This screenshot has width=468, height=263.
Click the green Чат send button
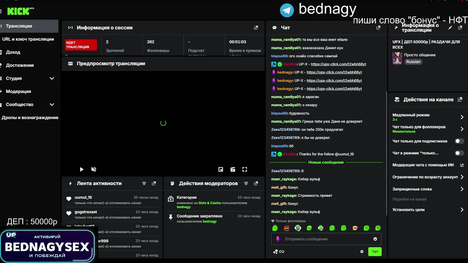(375, 251)
